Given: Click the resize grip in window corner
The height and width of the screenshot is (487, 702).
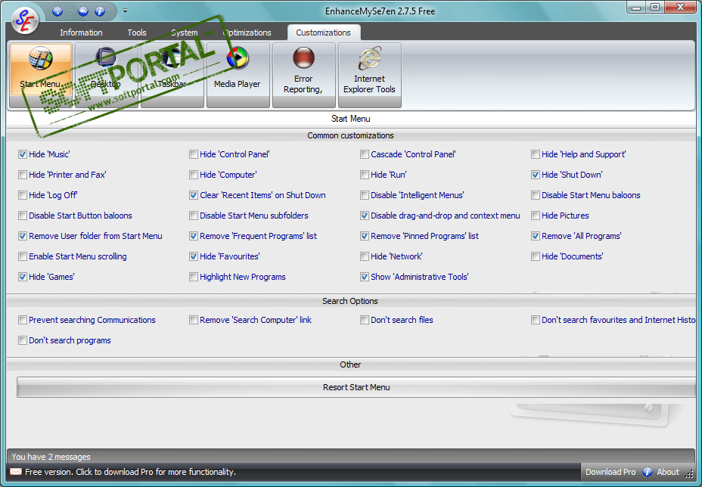Looking at the screenshot, I should pos(689,476).
